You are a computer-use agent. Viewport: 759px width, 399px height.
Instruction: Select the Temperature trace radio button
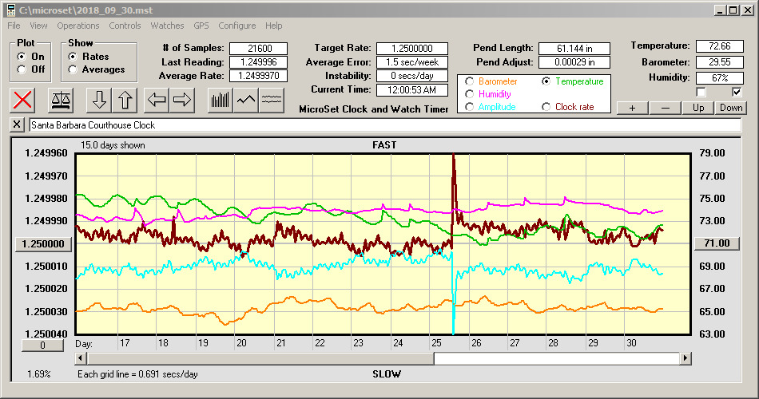[x=546, y=81]
